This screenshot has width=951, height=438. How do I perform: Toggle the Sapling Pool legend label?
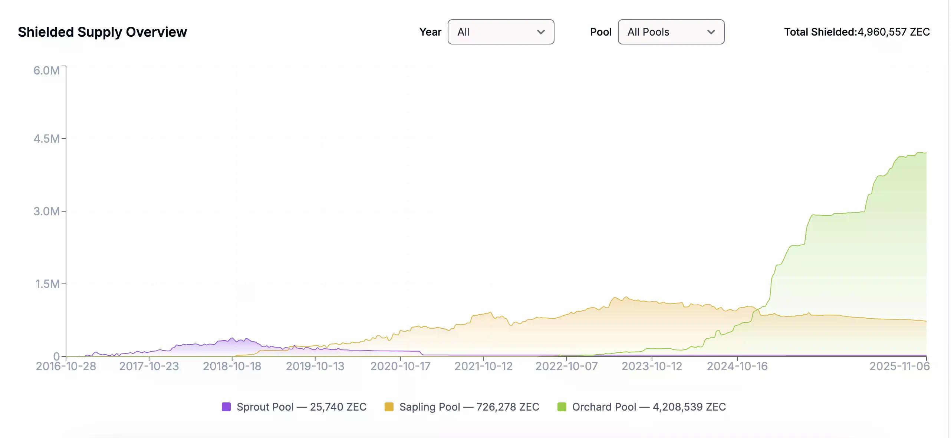click(x=469, y=407)
